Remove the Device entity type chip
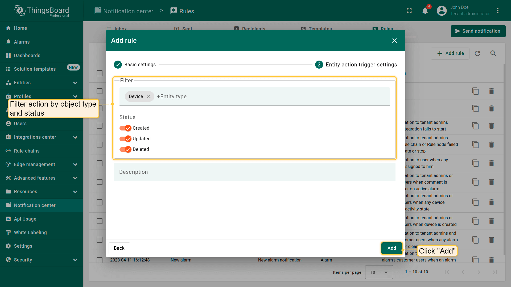511x287 pixels. [149, 96]
